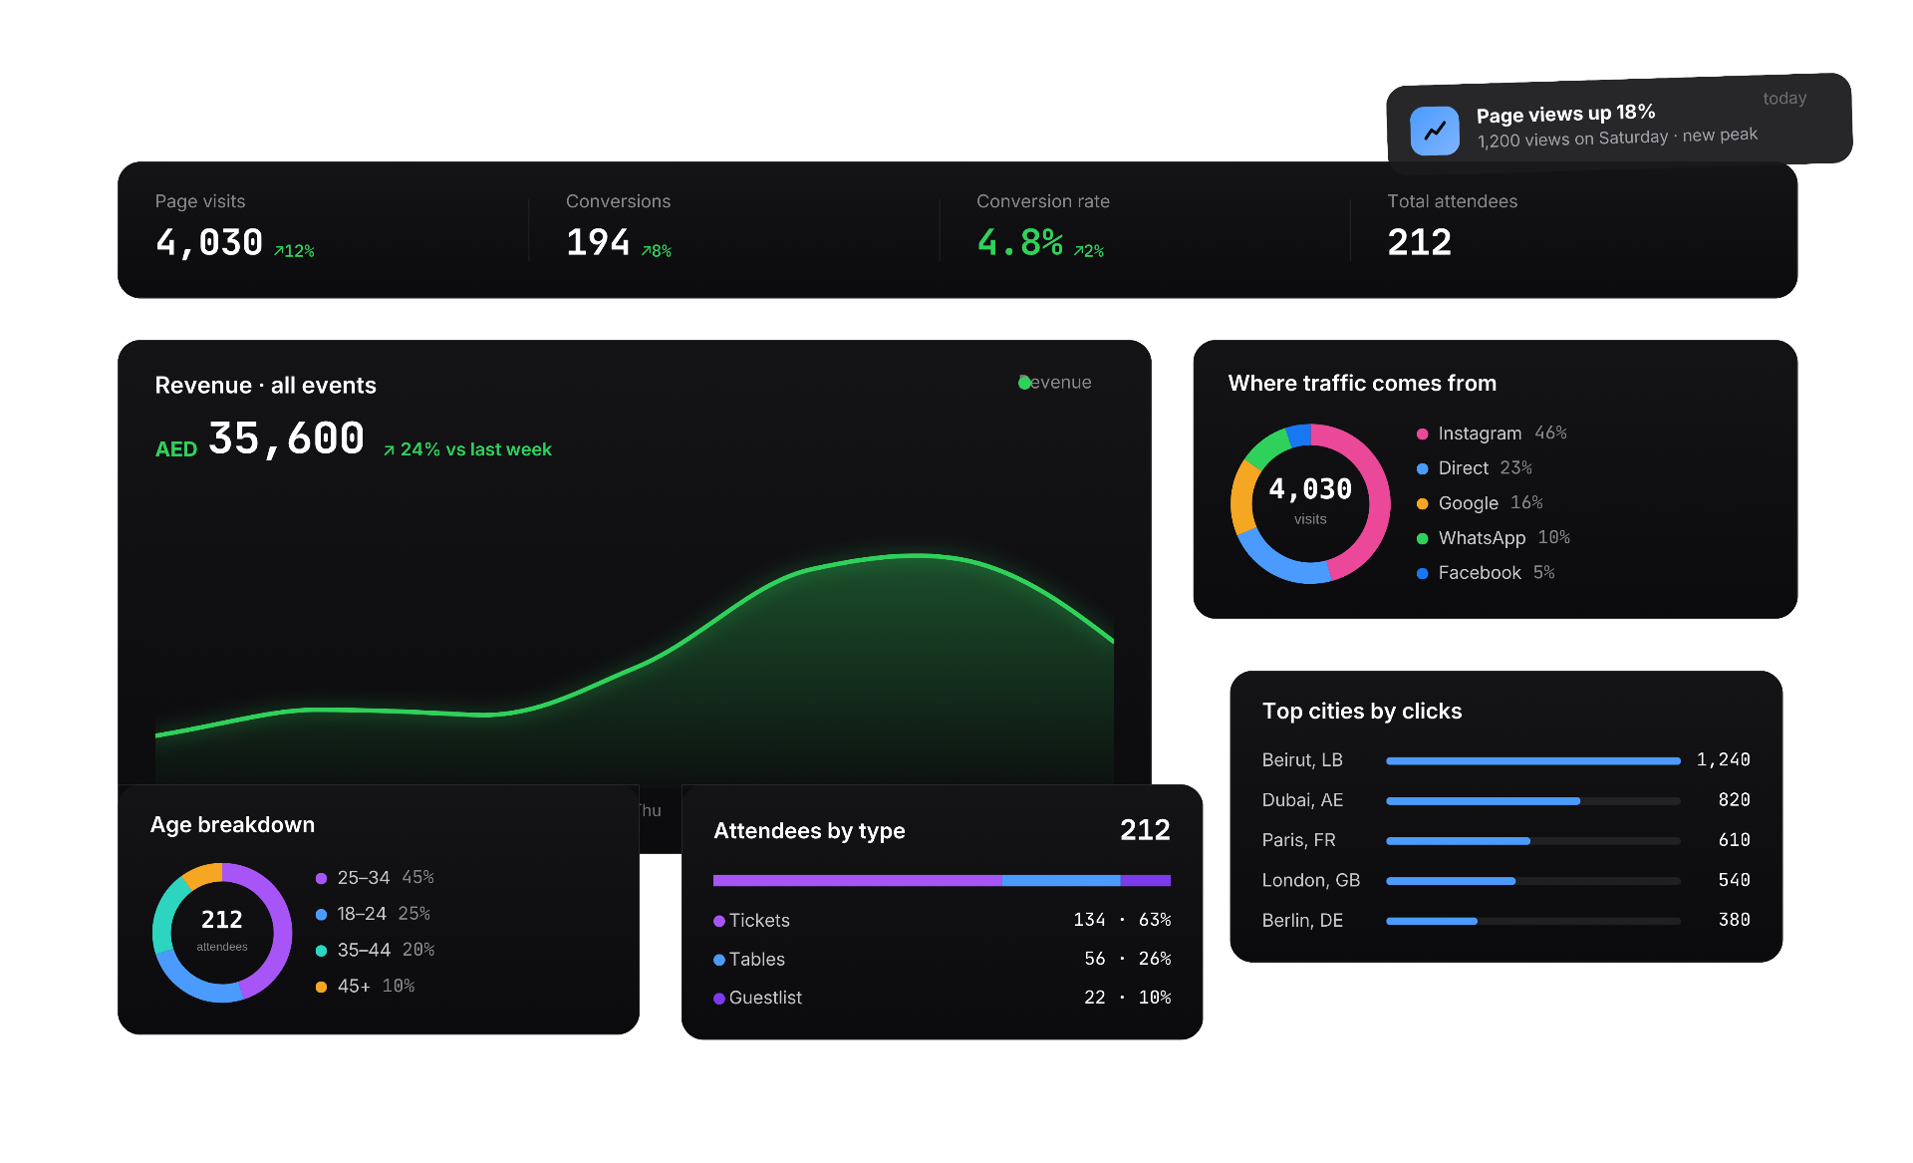Click the Paris, FR city row label
This screenshot has width=1913, height=1163.
click(1298, 840)
